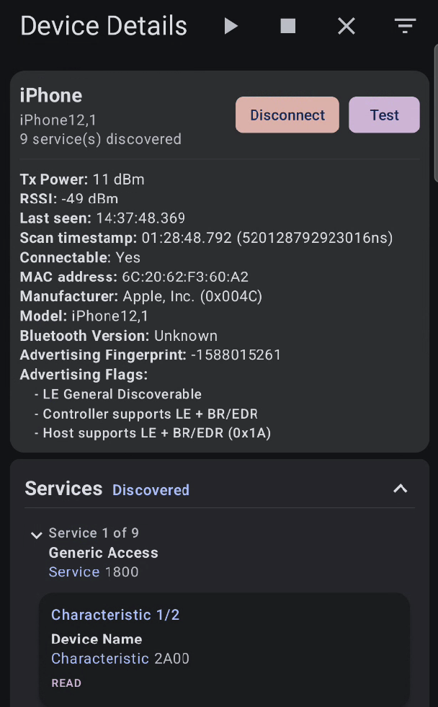
Task: Open the Service 1800 link
Action: pyautogui.click(x=74, y=572)
